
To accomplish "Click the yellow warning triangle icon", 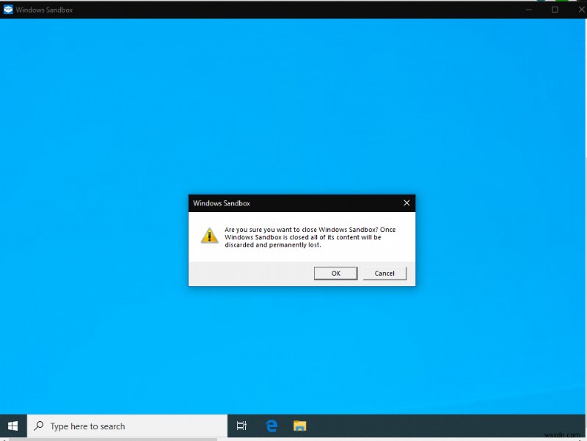I will click(x=210, y=236).
